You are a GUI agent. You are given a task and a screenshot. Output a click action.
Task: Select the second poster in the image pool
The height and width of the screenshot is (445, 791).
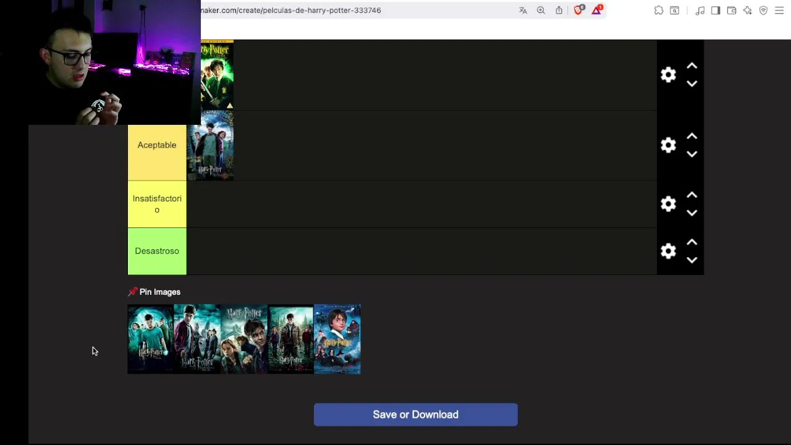coord(197,339)
